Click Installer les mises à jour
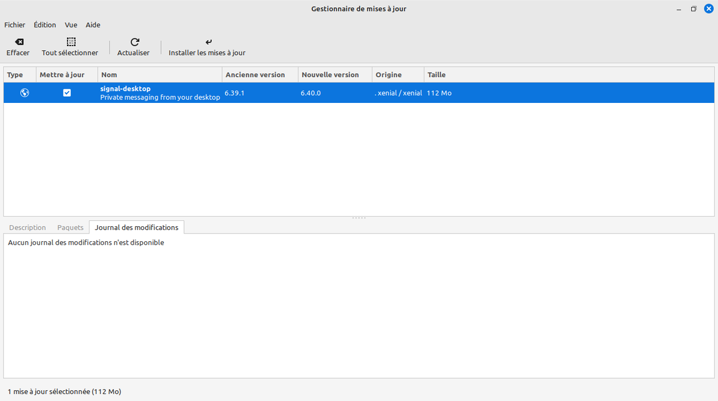The image size is (718, 401). 207,47
